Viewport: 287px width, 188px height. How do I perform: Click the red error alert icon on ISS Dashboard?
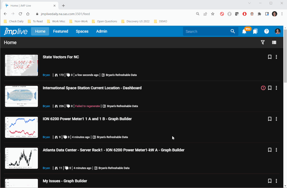[263, 88]
